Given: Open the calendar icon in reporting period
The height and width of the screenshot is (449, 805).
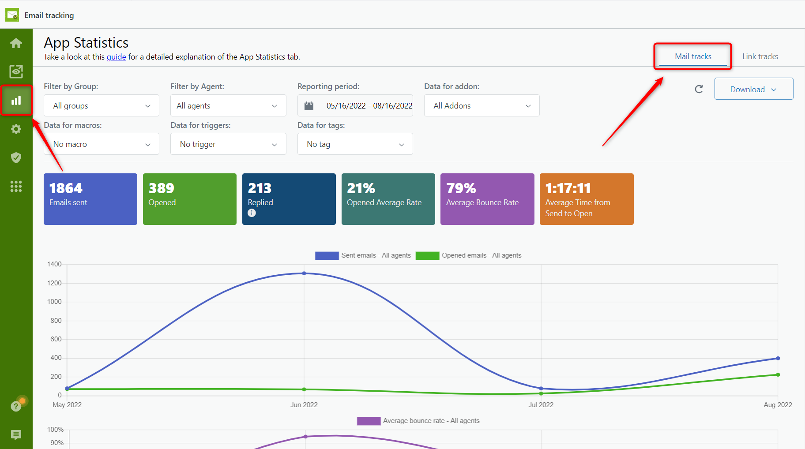Looking at the screenshot, I should pyautogui.click(x=309, y=105).
